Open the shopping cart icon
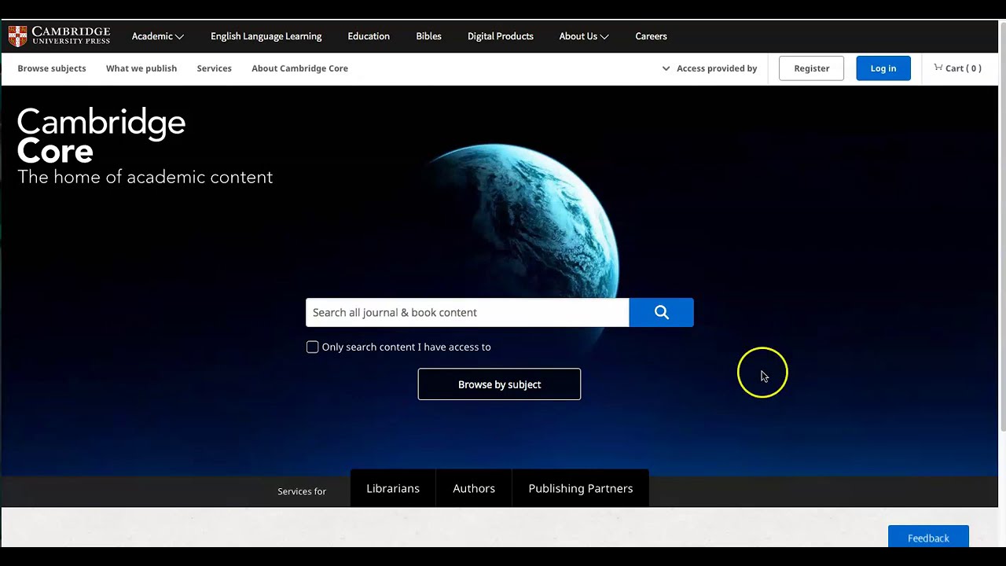The image size is (1006, 566). click(938, 68)
